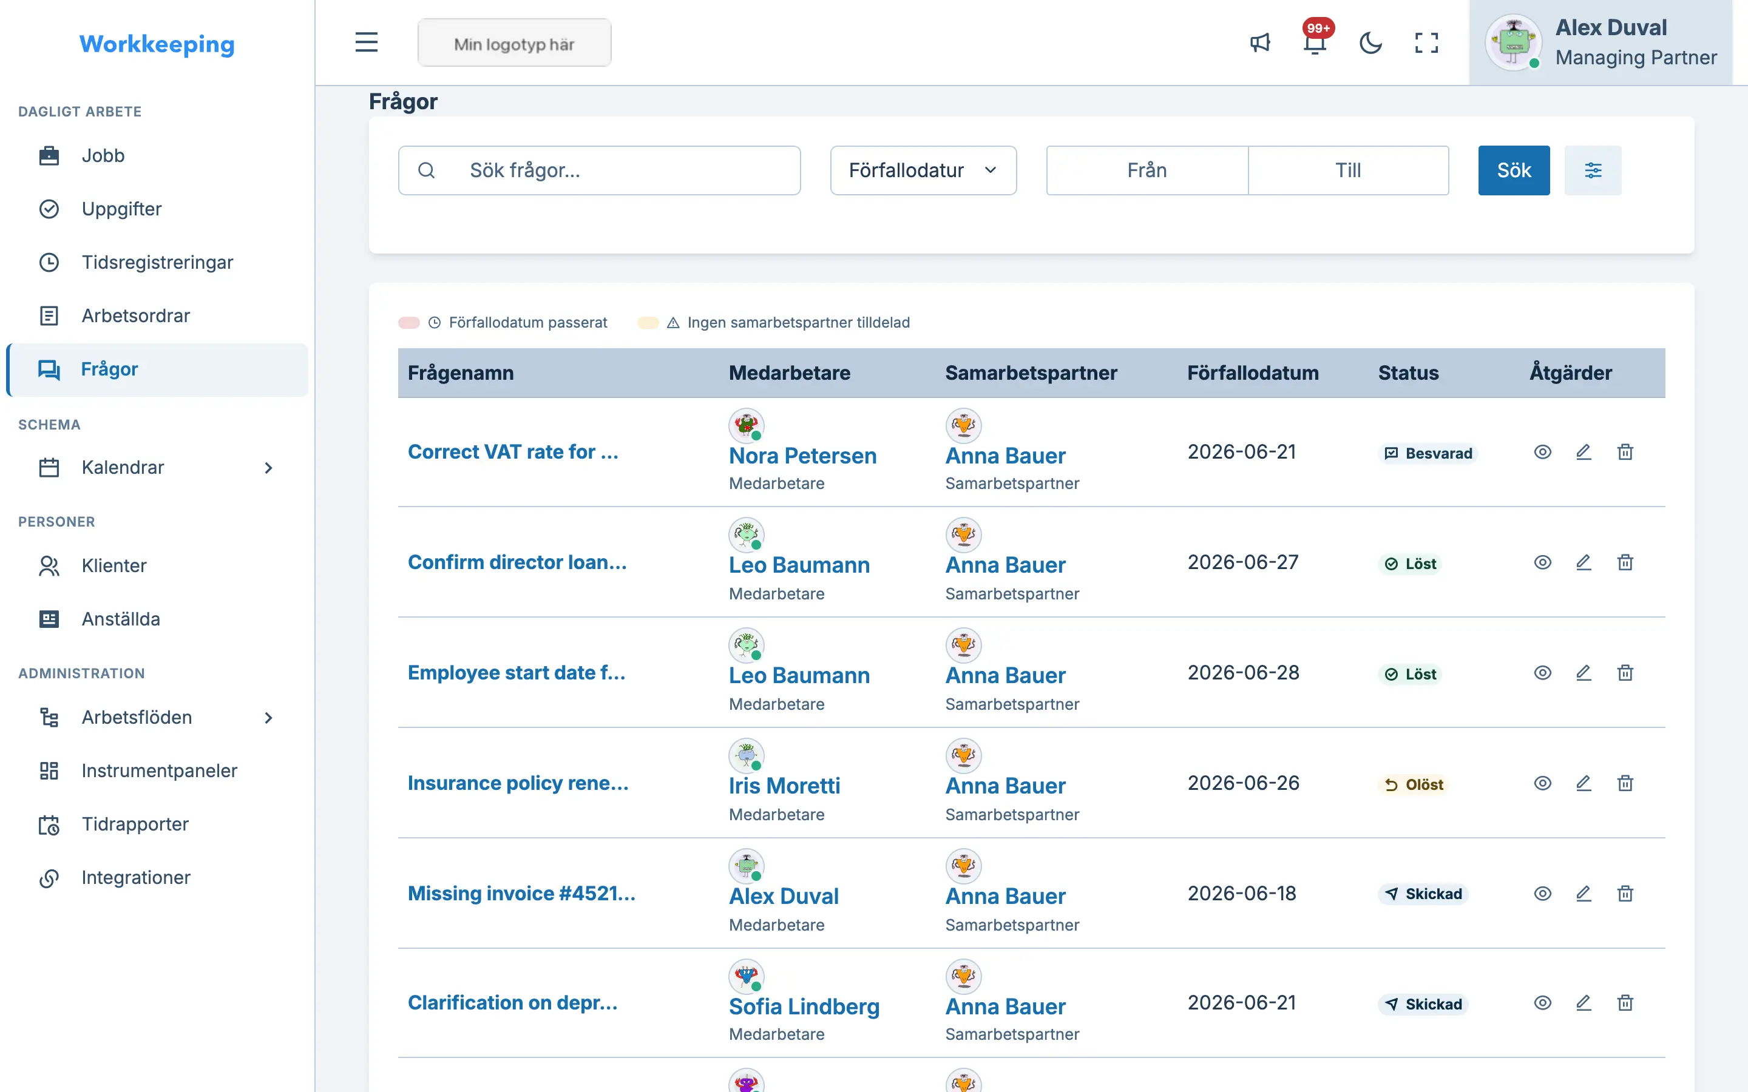This screenshot has width=1748, height=1092.
Task: View the Employee start date question via eye icon
Action: [x=1543, y=673]
